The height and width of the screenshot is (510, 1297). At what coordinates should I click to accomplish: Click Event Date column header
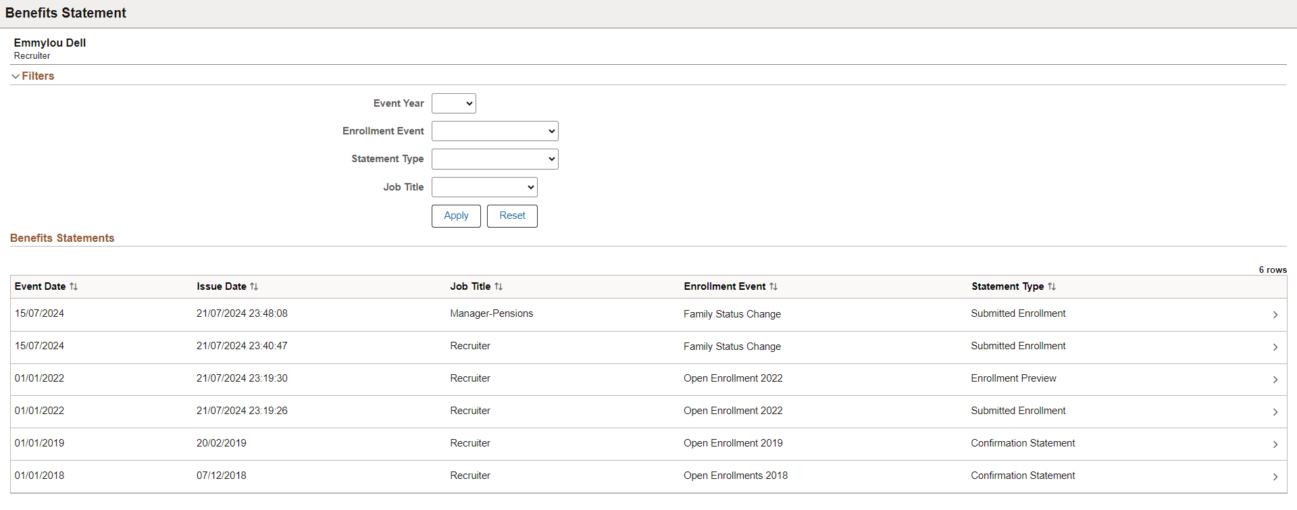click(x=41, y=286)
